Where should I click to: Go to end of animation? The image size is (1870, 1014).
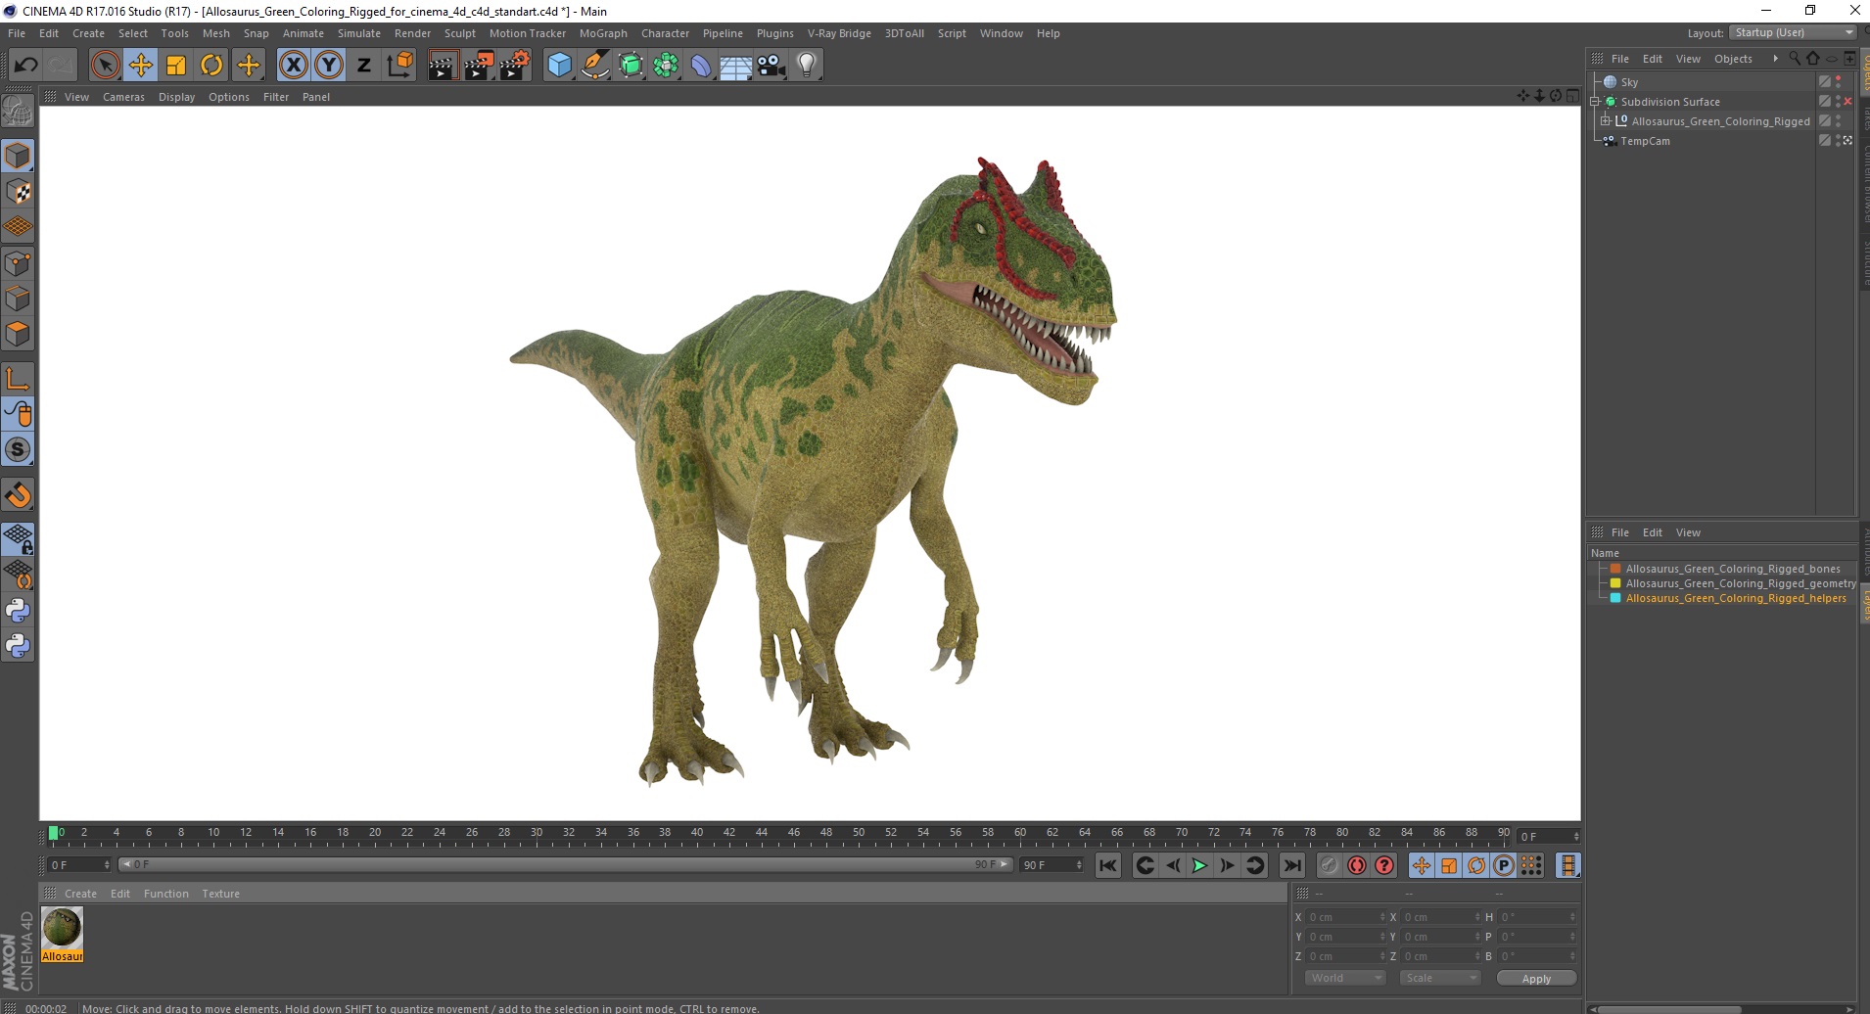[1292, 865]
